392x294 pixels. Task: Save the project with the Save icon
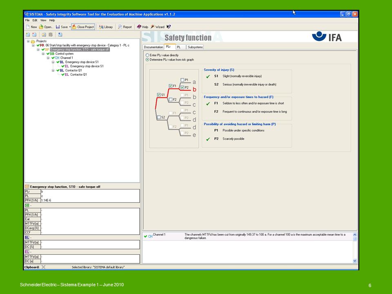pos(58,27)
